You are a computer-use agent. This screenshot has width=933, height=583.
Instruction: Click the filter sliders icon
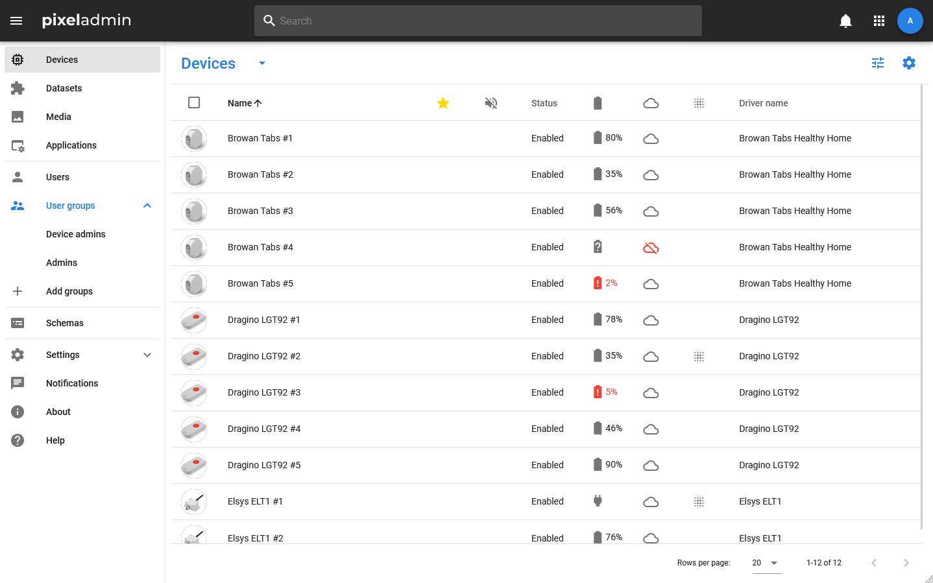pyautogui.click(x=878, y=63)
